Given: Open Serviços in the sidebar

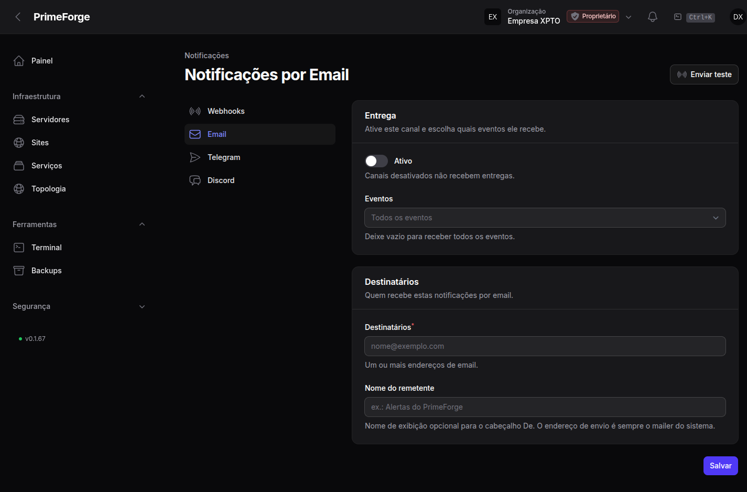Looking at the screenshot, I should [79, 166].
